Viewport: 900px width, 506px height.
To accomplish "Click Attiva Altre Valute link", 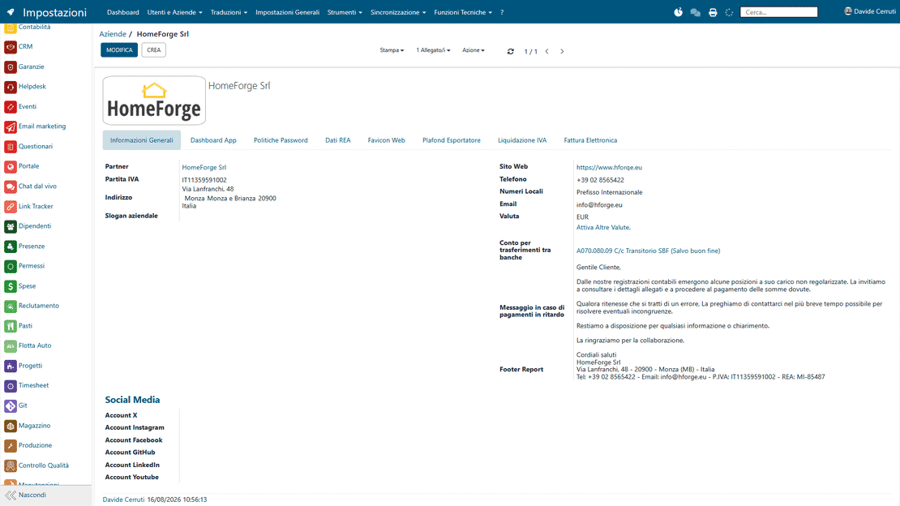I will coord(603,227).
